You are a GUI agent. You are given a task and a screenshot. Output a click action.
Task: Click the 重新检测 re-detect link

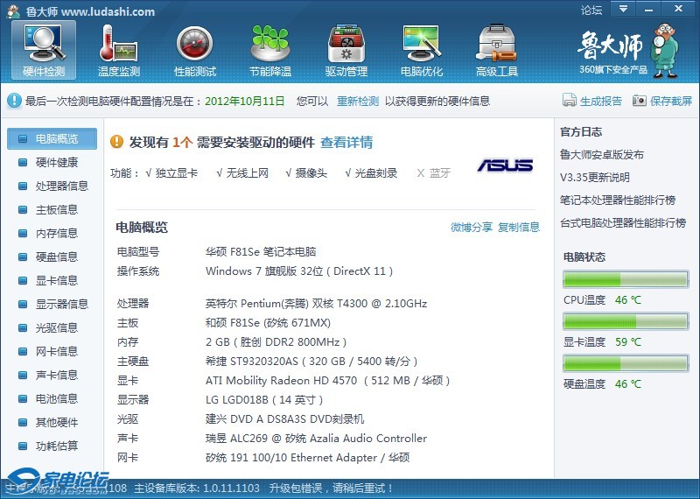[358, 101]
